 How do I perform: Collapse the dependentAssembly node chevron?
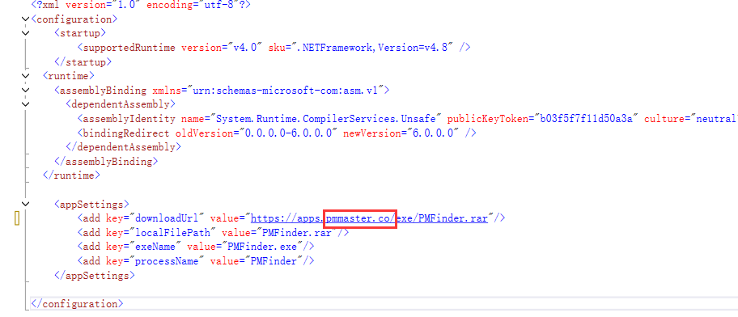pyautogui.click(x=25, y=104)
